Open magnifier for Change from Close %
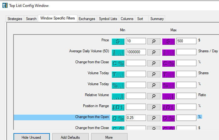 (154, 63)
